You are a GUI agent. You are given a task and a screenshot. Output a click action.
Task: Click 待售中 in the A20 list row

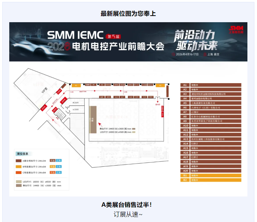(195, 171)
